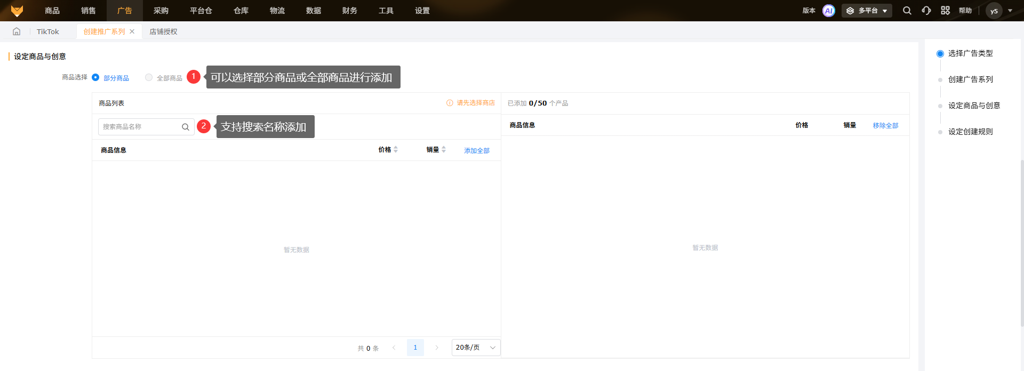Click the 请先选择商店 notice text
Screen dimensions: 1024x371
click(476, 103)
